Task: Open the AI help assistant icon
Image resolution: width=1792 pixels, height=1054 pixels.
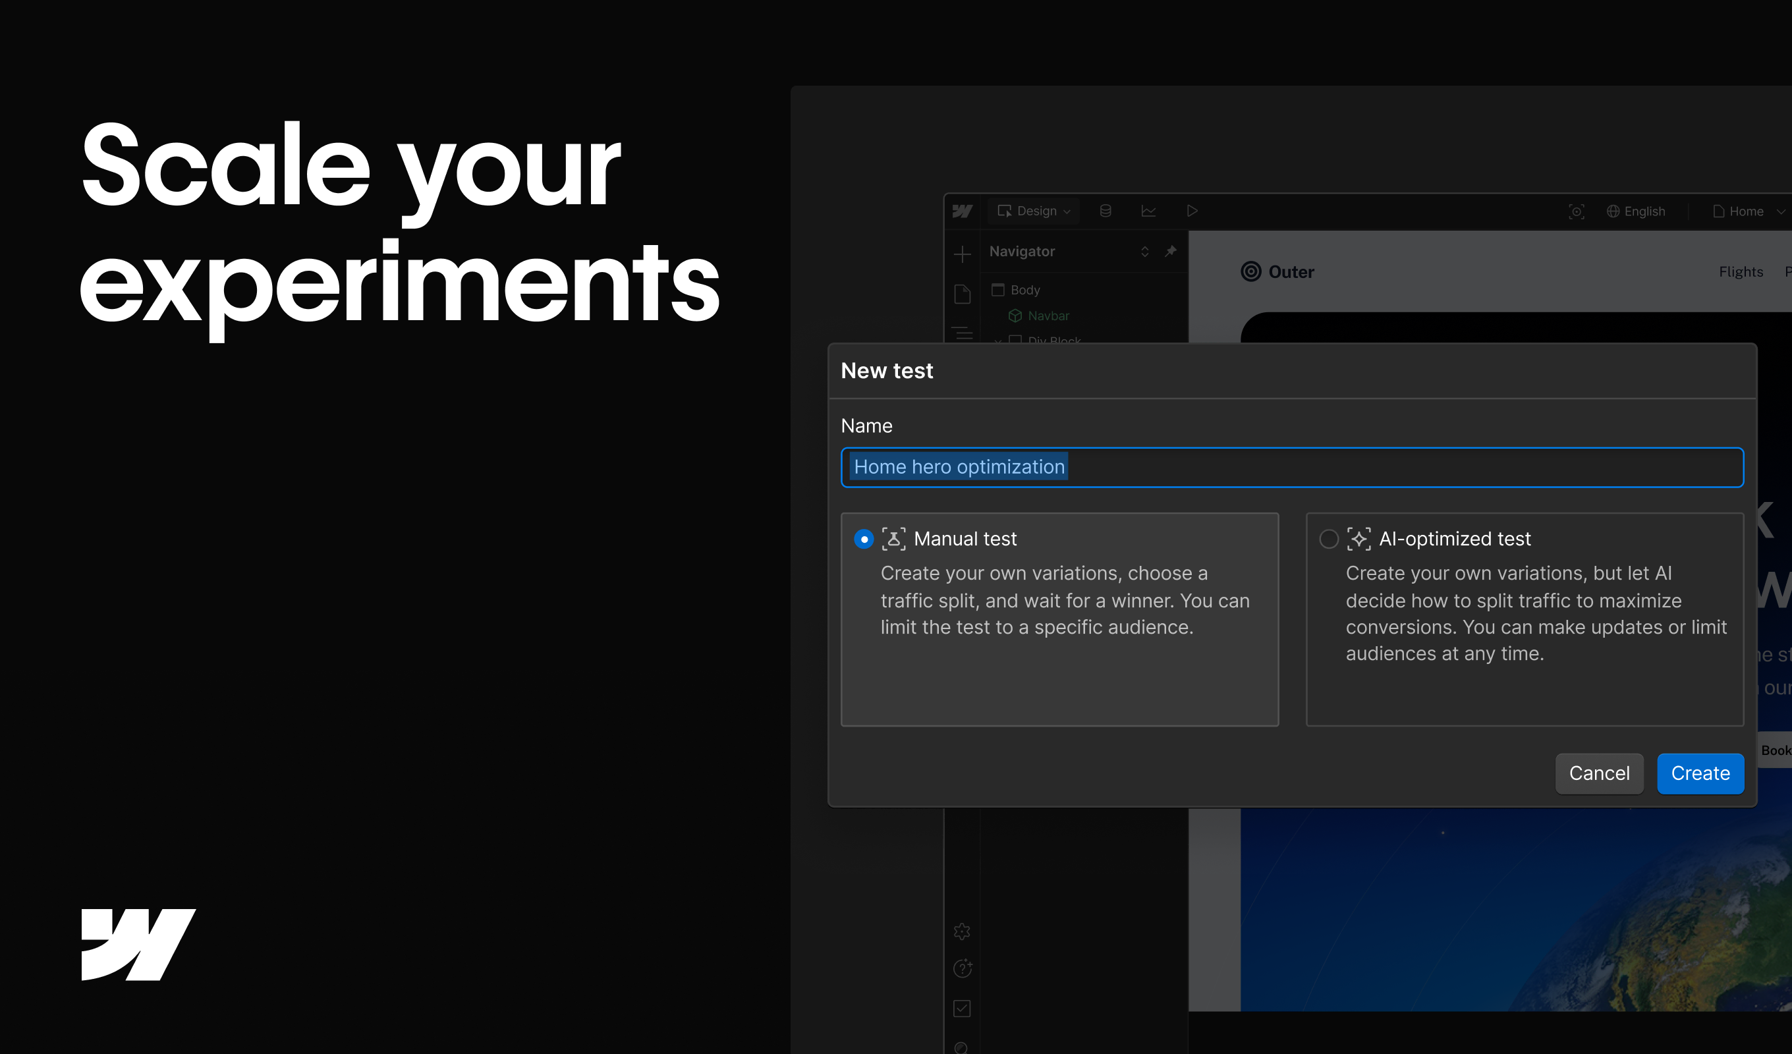Action: 962,968
